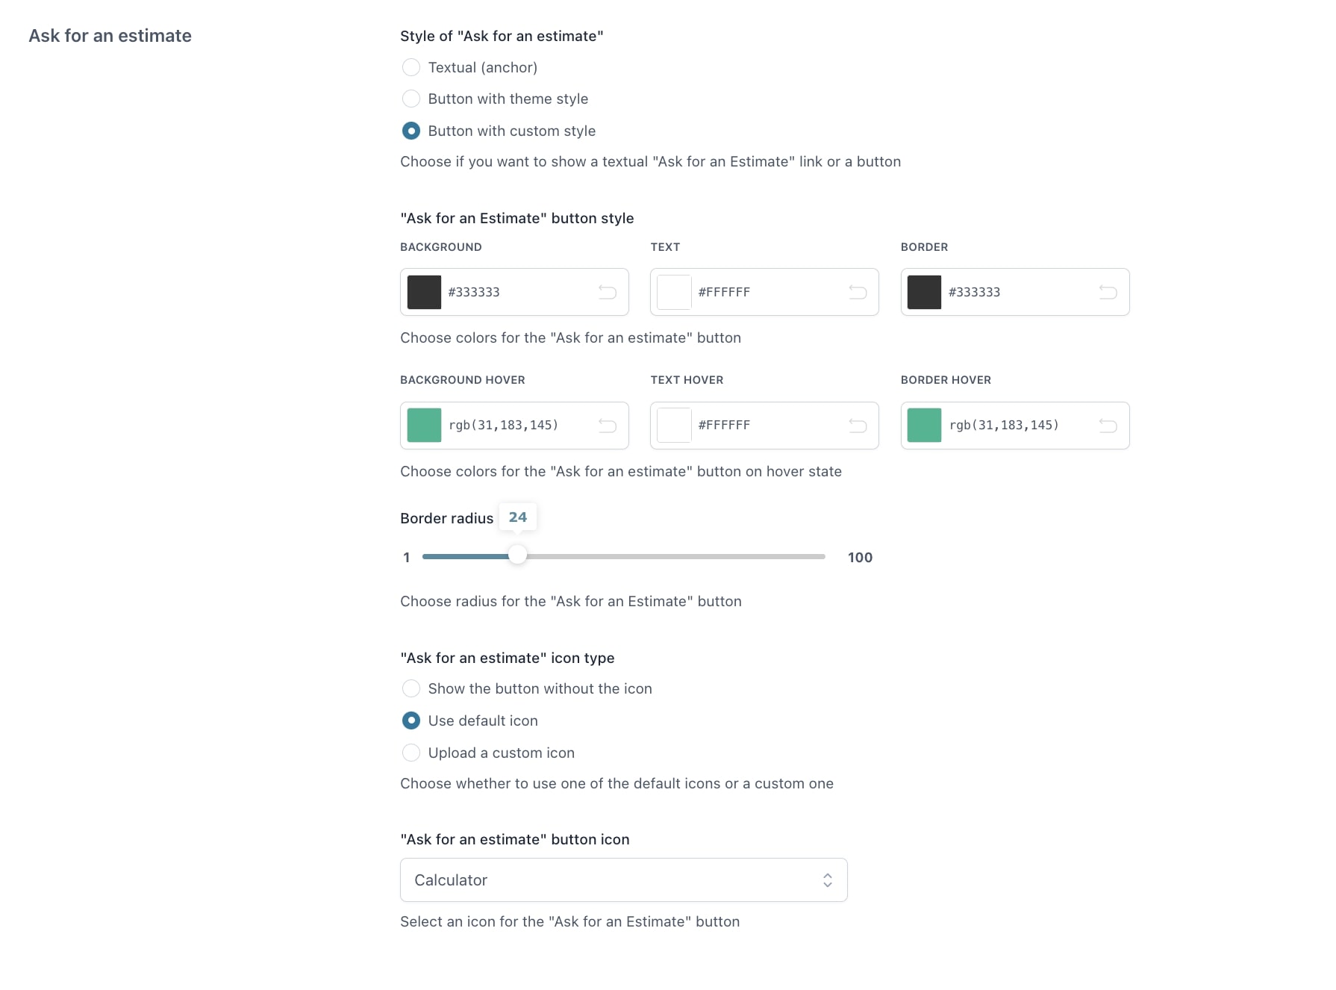Reset the Border Hover color
The height and width of the screenshot is (990, 1336).
tap(1108, 426)
